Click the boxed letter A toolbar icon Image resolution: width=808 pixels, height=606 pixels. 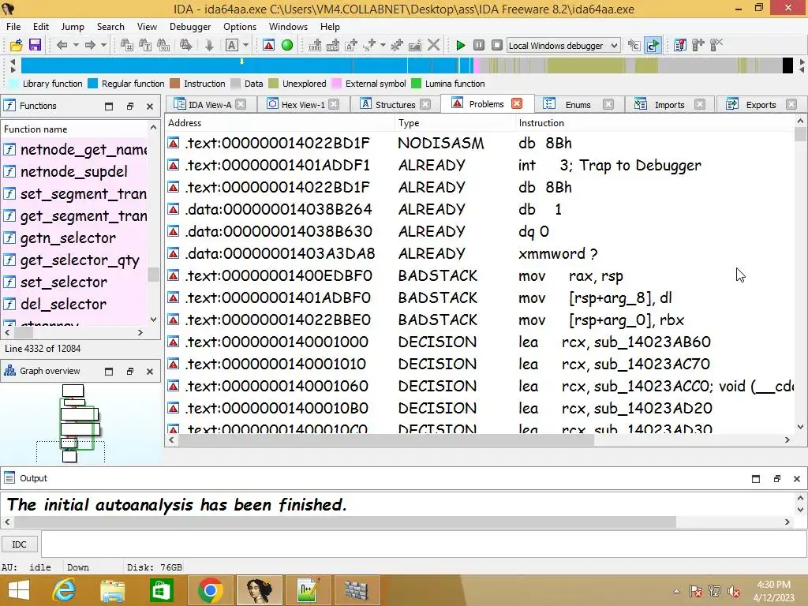click(x=231, y=45)
